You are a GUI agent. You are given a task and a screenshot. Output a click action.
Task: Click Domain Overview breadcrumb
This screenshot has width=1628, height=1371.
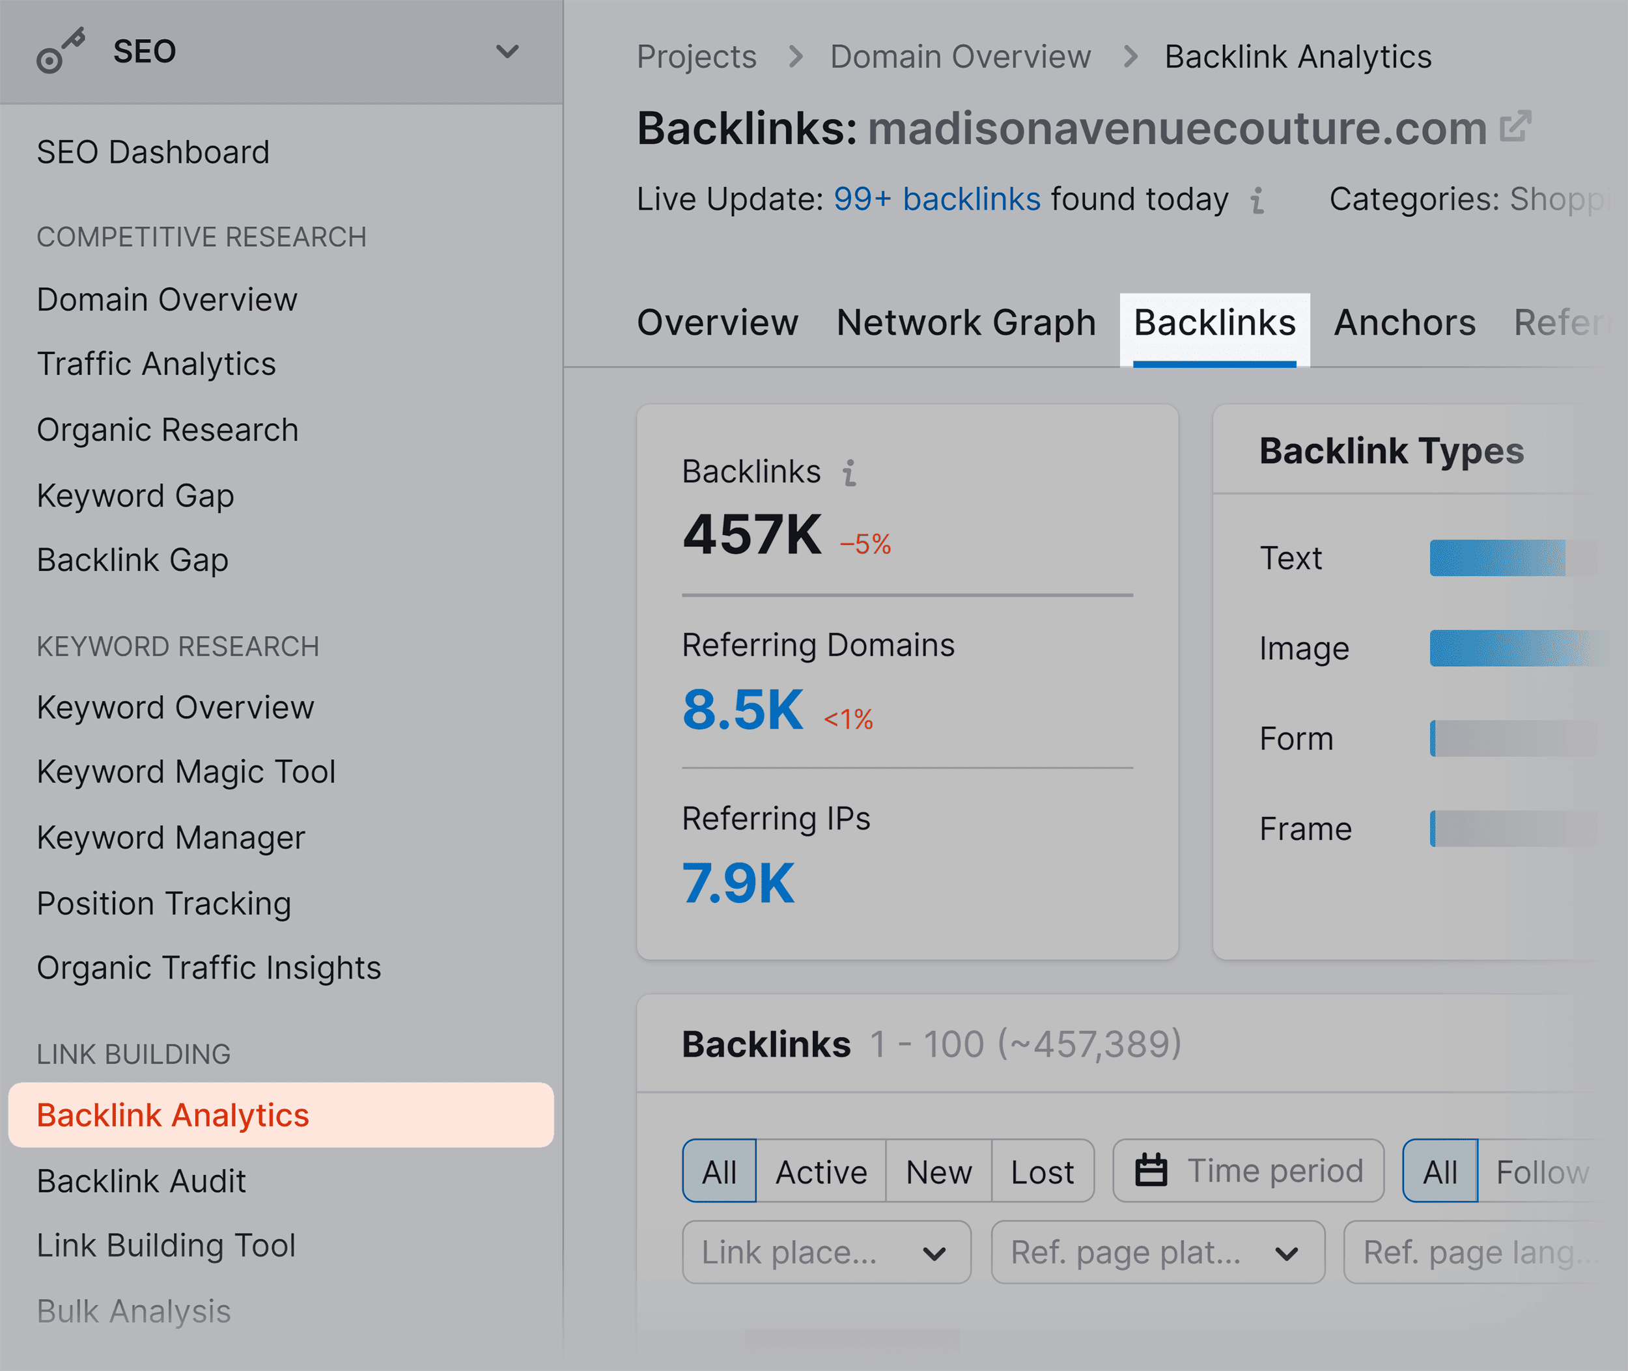(x=960, y=57)
